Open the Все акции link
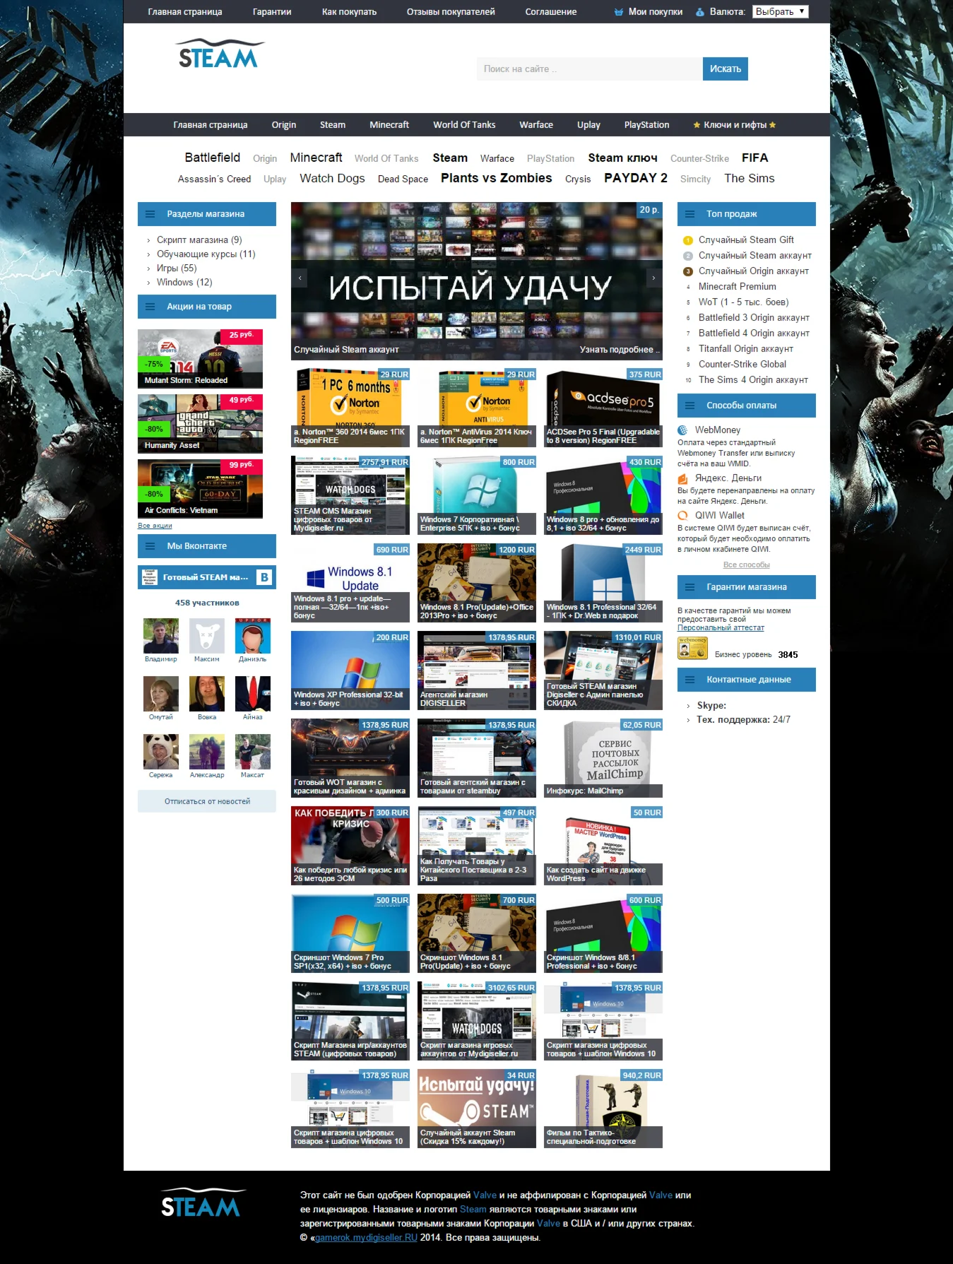 155,526
